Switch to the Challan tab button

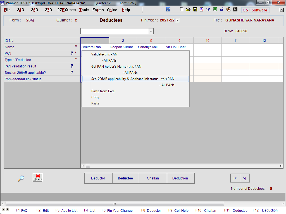153,178
